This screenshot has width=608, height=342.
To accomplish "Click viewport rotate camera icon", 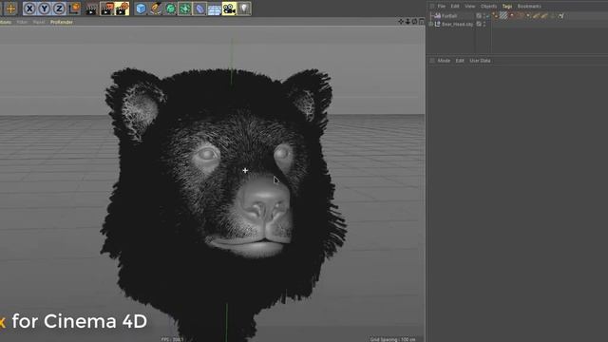I will pos(414,22).
